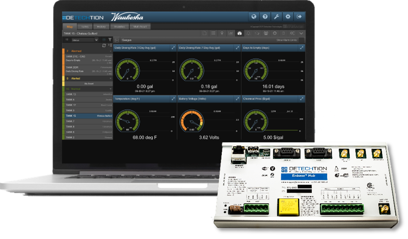Click the users group icon in asset toolbar
Screen dimensions: 408x239
pos(266,33)
